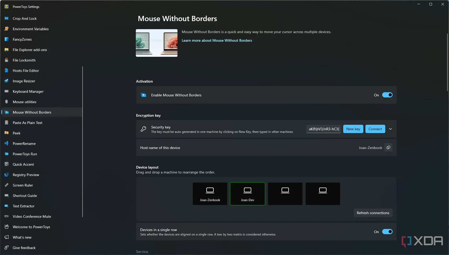Go to PowerToys Run settings
Screen dimensions: 449x255
click(x=42, y=154)
